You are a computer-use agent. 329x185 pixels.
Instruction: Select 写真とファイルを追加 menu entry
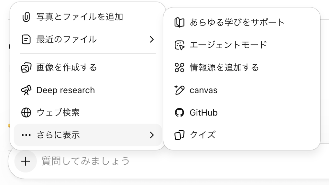point(79,17)
